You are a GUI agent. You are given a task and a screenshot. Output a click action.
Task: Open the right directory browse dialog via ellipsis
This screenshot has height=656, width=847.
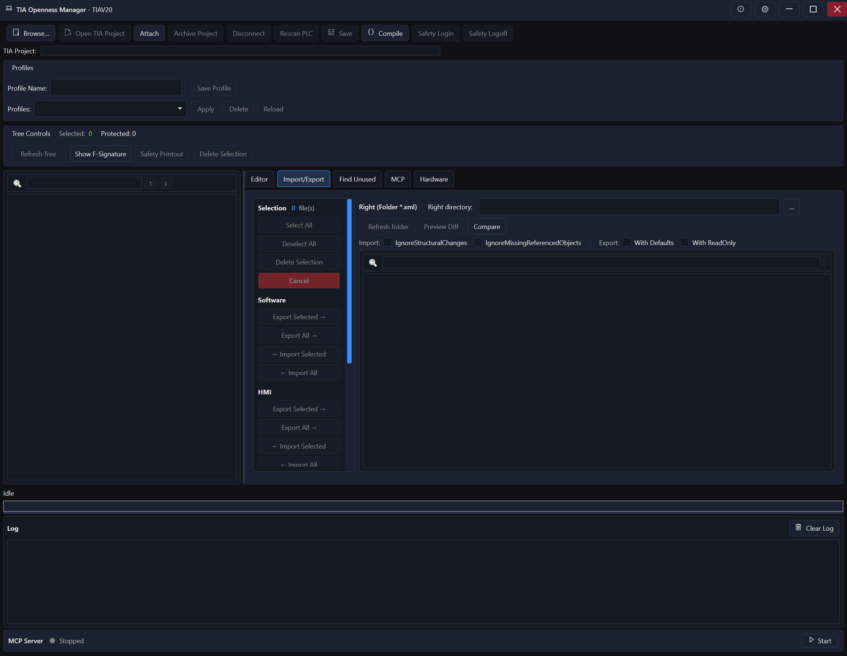tap(792, 207)
